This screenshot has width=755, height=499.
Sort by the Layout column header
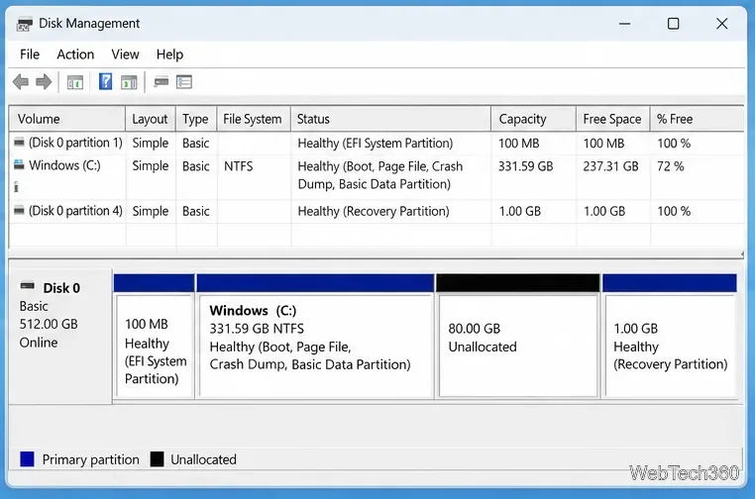pos(151,119)
